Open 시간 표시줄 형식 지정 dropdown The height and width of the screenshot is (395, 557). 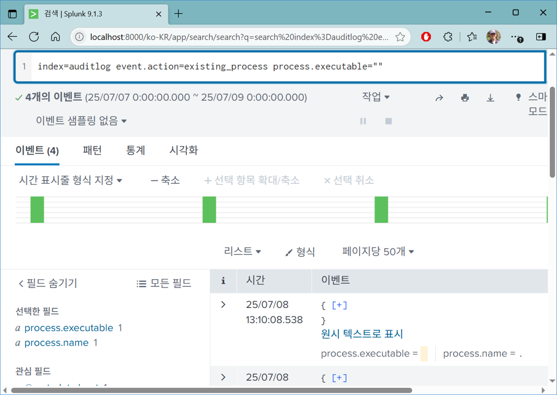point(70,180)
